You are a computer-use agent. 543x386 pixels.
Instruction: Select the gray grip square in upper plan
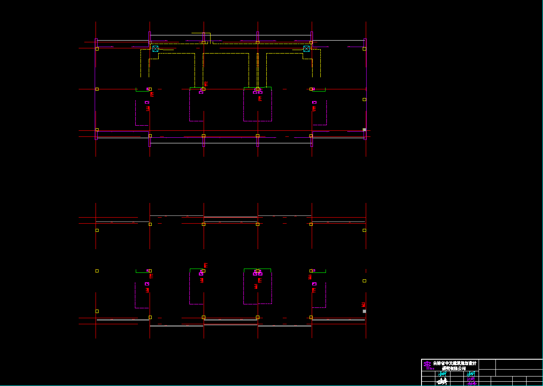[364, 130]
